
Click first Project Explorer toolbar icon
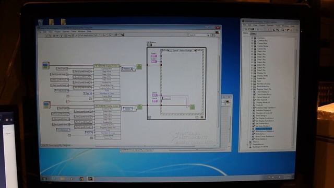coord(246,29)
